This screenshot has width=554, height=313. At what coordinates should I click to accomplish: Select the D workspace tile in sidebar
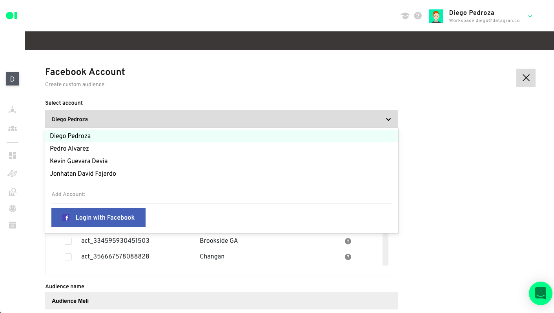point(12,79)
